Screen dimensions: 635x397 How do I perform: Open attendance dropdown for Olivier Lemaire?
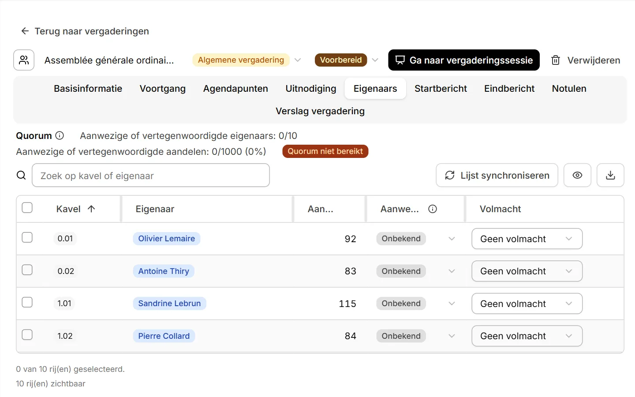pos(452,239)
